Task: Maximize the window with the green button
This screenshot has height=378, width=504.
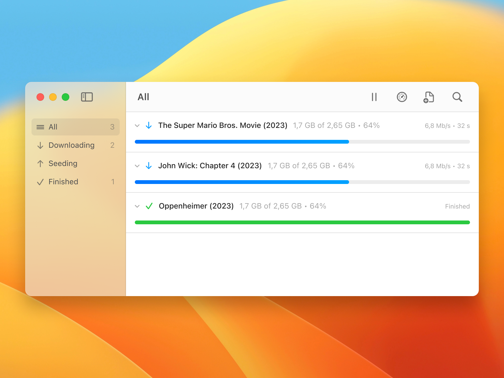Action: [66, 97]
